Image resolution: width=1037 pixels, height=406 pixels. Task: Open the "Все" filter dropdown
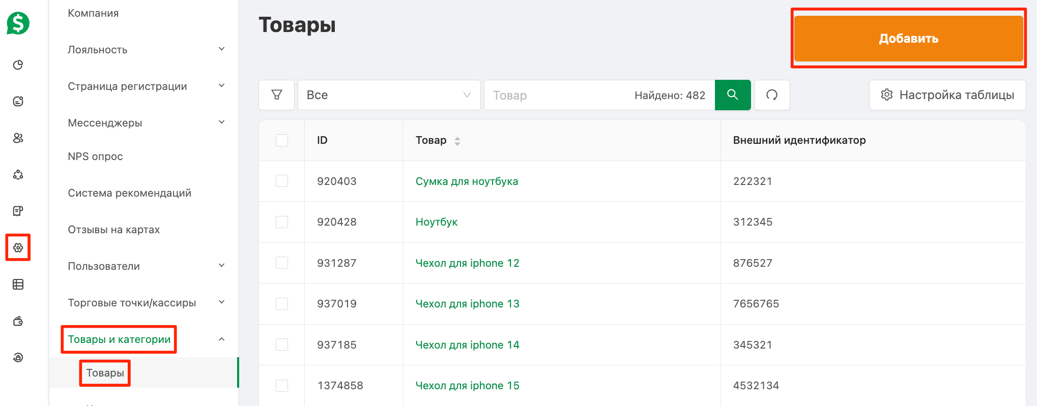[x=389, y=95]
